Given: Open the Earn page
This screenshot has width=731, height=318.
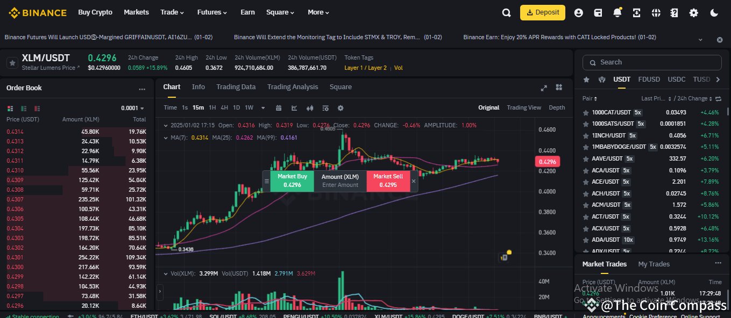Looking at the screenshot, I should pos(247,12).
